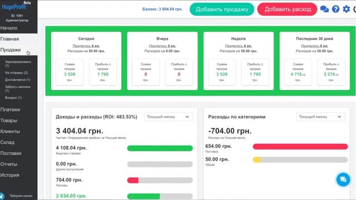Viewport: 356px width, 200px height.
Task: Click the -704.00 грн. expenses total
Action: 230,131
